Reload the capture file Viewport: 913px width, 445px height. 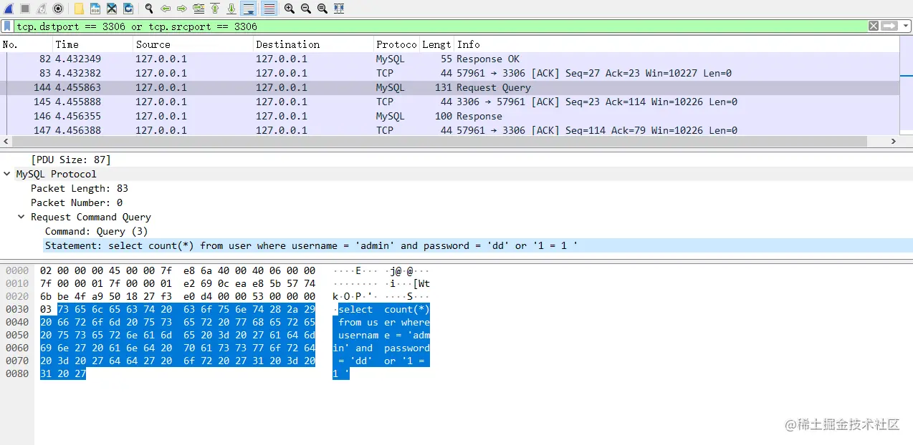tap(128, 9)
